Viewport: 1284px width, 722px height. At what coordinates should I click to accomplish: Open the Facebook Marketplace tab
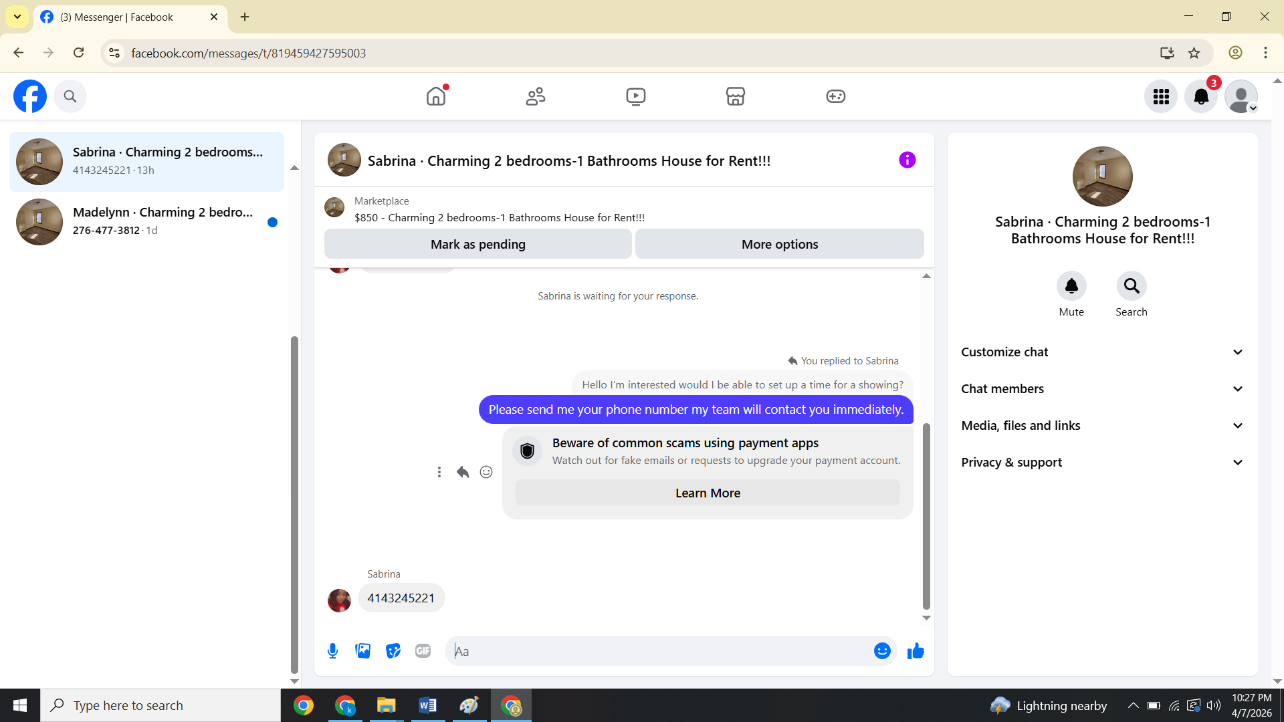click(x=735, y=96)
